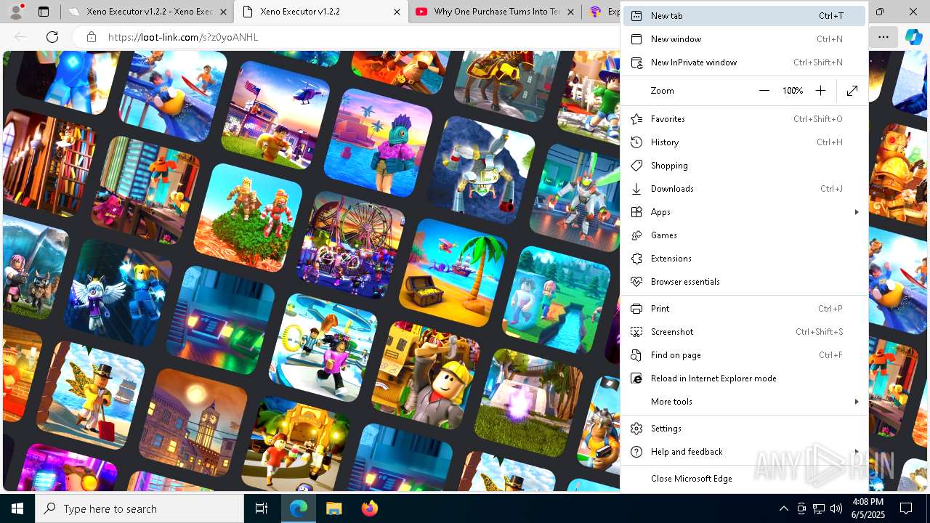Choose Print from the menu

pos(745,309)
